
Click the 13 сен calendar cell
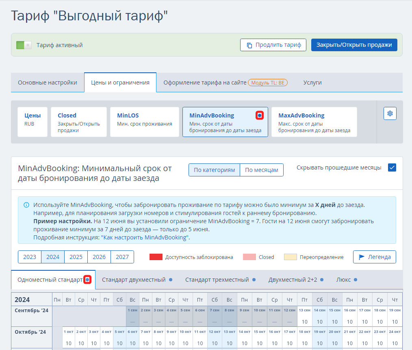pyautogui.click(x=305, y=316)
